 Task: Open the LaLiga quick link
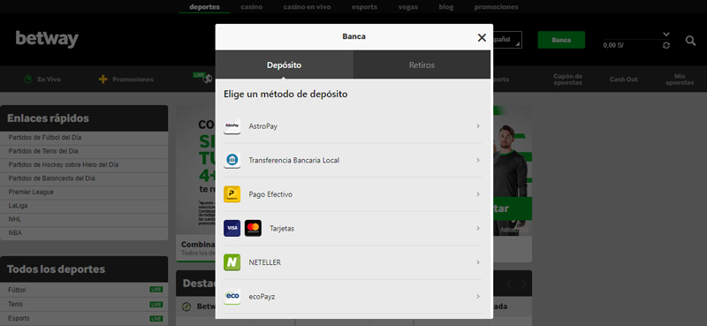84,206
